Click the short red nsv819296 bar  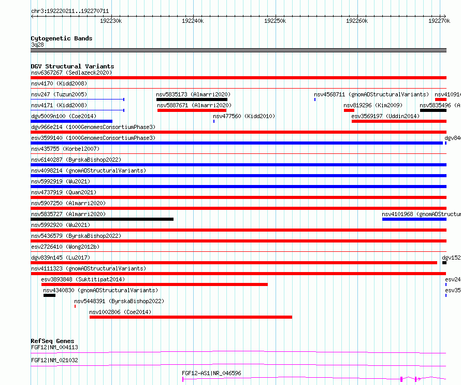[x=349, y=110]
